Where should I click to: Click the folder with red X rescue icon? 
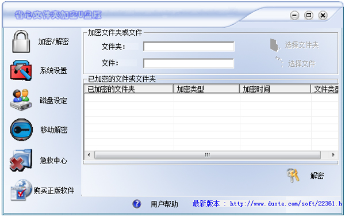point(21,160)
